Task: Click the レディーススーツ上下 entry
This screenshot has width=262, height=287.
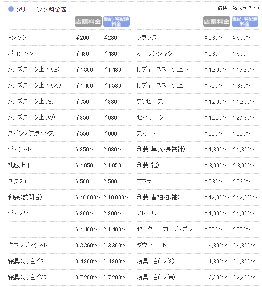Action: tap(162, 69)
